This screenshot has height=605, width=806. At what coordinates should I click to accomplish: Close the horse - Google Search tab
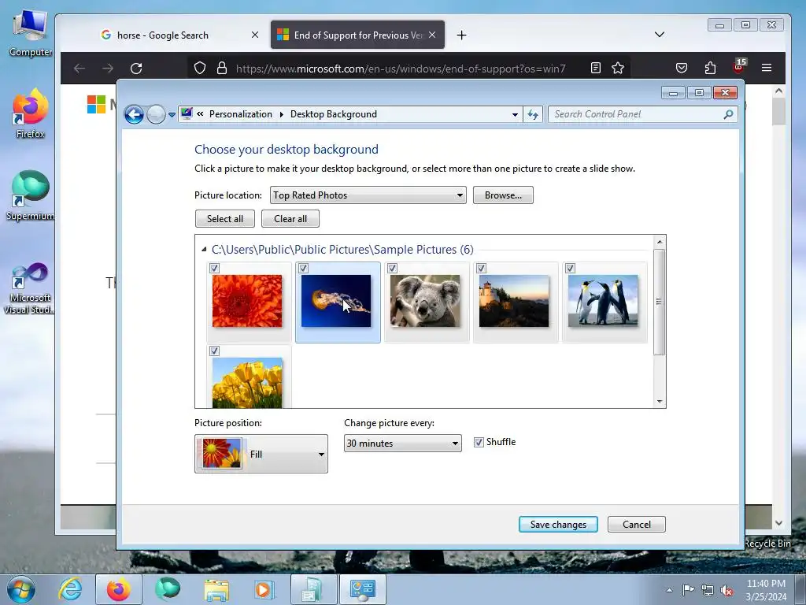pyautogui.click(x=255, y=35)
